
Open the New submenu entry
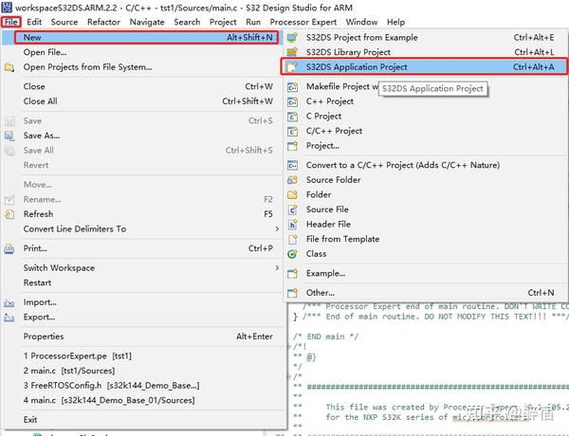coord(146,37)
